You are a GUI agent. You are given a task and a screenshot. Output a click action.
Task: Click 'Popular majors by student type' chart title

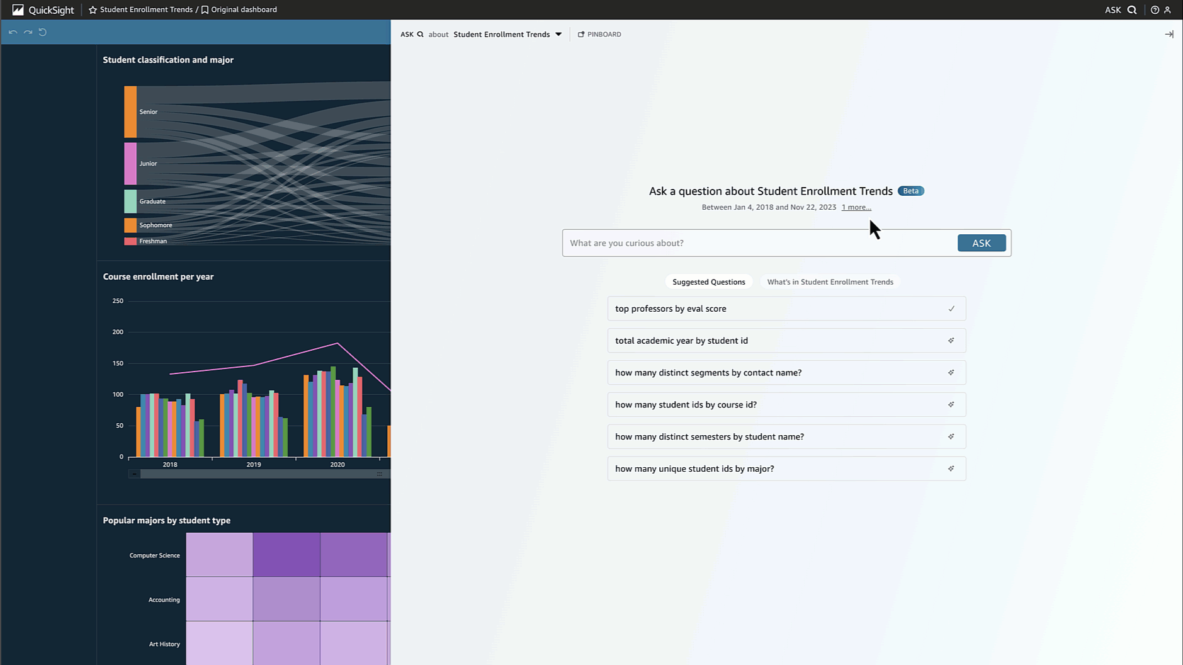pos(166,520)
